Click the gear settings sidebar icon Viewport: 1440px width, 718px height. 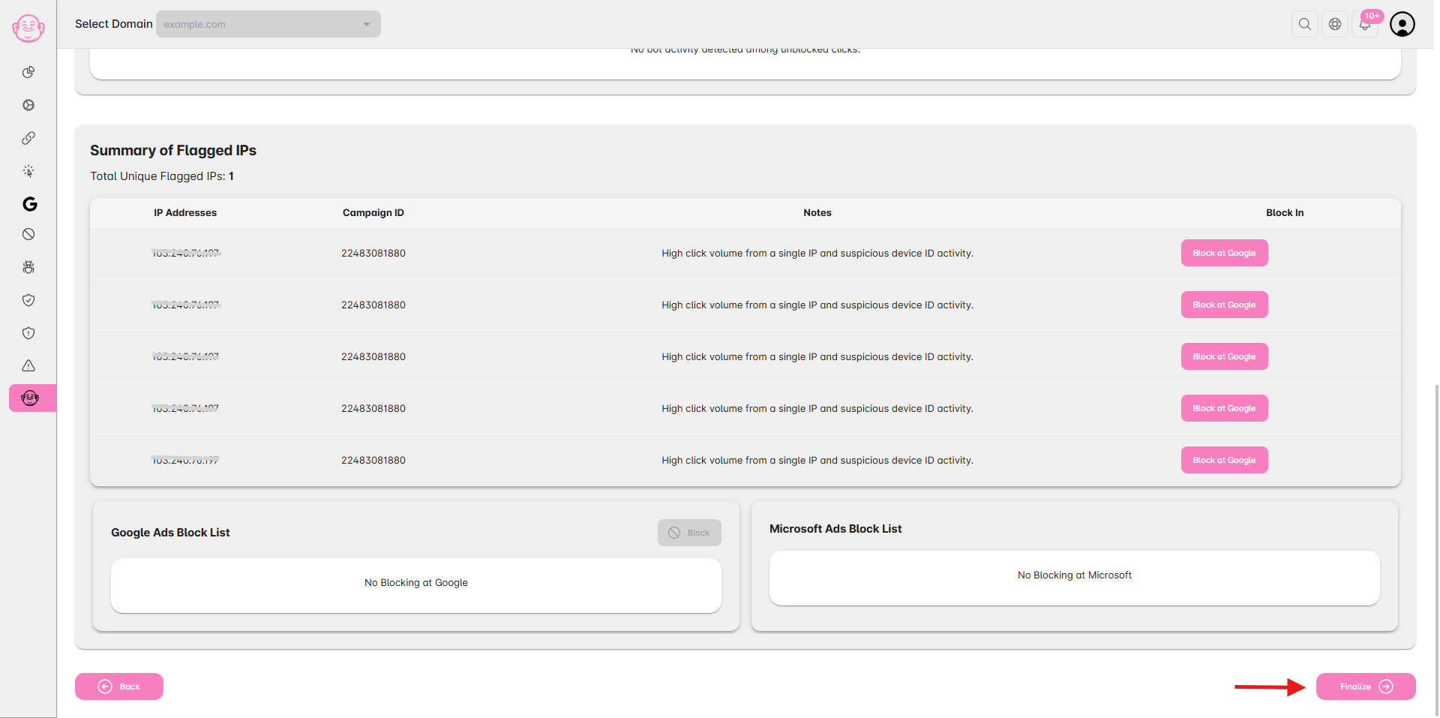28,105
